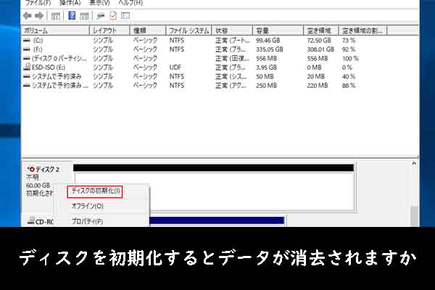Click the console tree icon right of Forward arrow
The width and height of the screenshot is (435, 290).
pos(56,15)
